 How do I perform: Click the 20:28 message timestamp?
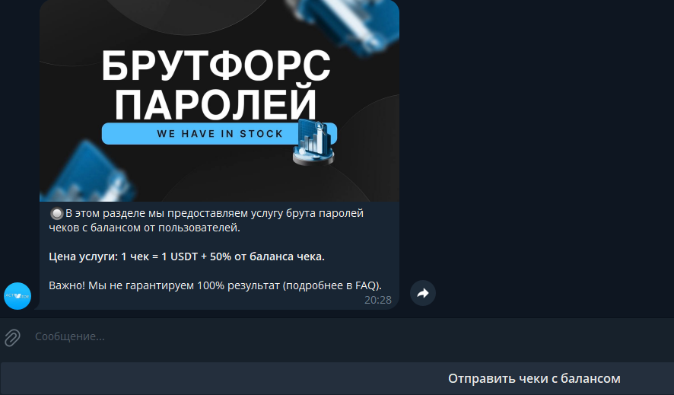coord(378,300)
